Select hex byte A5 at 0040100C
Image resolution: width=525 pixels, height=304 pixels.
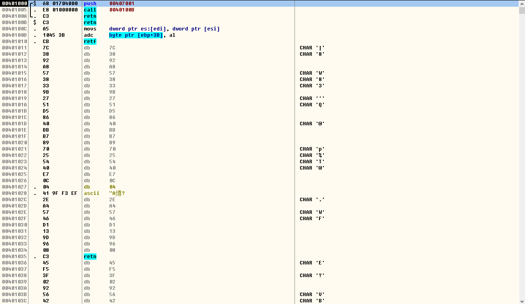pyautogui.click(x=46, y=29)
